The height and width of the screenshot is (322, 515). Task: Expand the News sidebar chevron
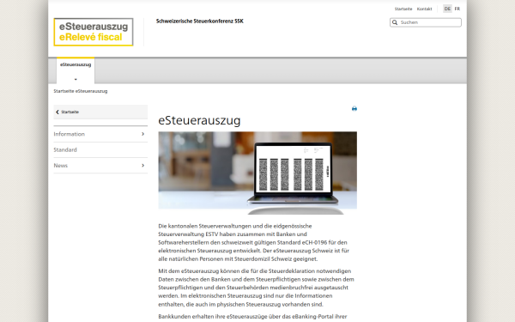[142, 165]
